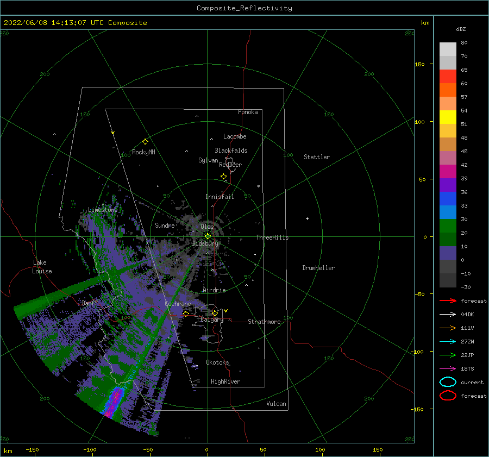The width and height of the screenshot is (489, 457).
Task: Select the 42 dBZ magenta swatch
Action: click(448, 171)
